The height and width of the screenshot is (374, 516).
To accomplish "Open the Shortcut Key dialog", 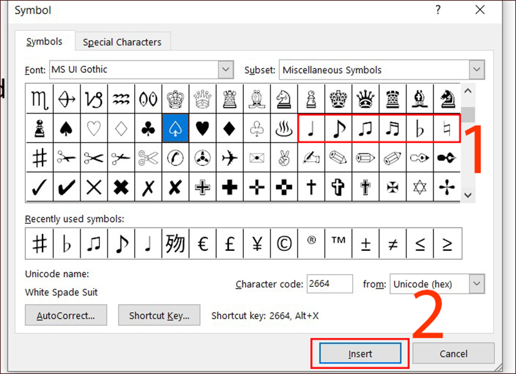I will pos(159,315).
